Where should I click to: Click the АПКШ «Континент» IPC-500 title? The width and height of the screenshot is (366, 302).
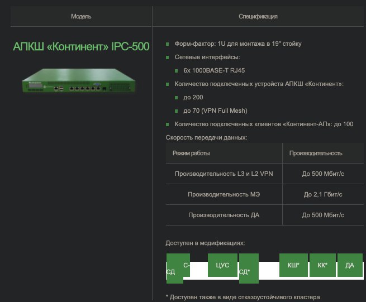[81, 46]
